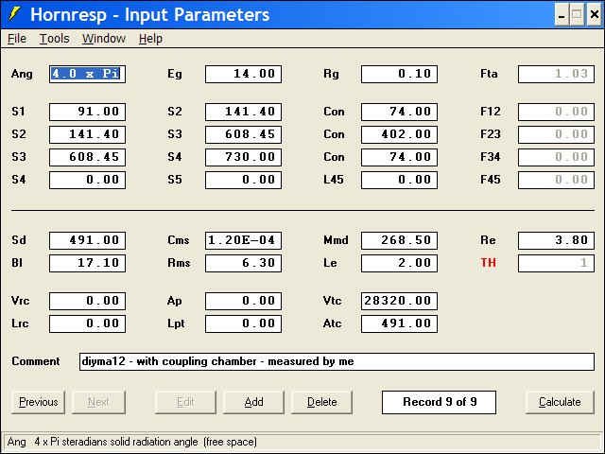This screenshot has height=454, width=605.
Task: Select the Bl field with 17.10
Action: 87,263
